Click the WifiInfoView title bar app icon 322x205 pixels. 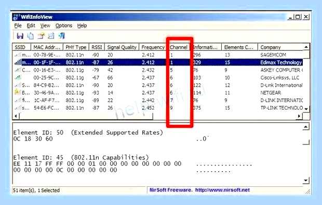pos(16,17)
